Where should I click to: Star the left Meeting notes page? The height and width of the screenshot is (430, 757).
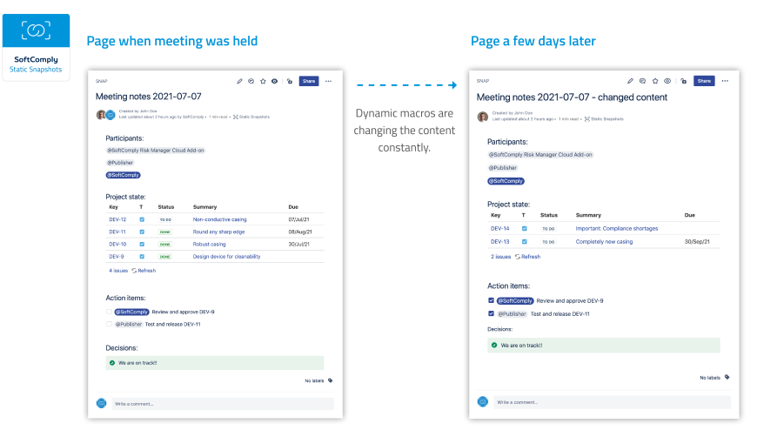point(263,81)
